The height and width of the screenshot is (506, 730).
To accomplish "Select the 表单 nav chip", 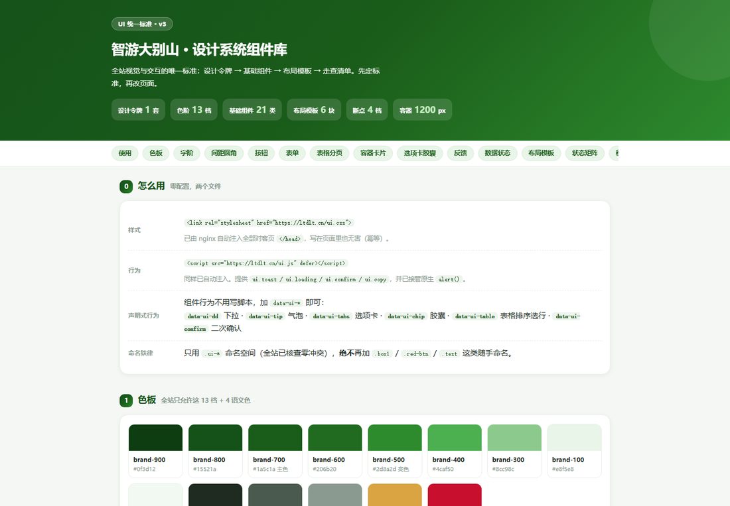I will pyautogui.click(x=292, y=153).
